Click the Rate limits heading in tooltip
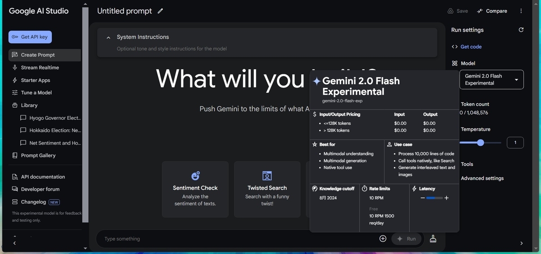 tap(380, 189)
